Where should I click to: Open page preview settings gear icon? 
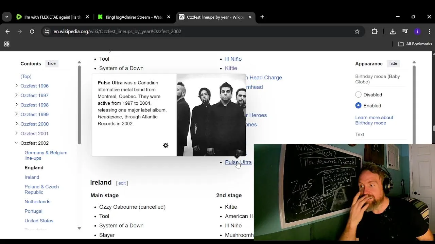click(166, 145)
